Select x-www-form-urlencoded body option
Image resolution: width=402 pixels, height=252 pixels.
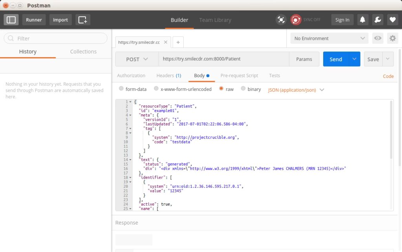tap(156, 89)
